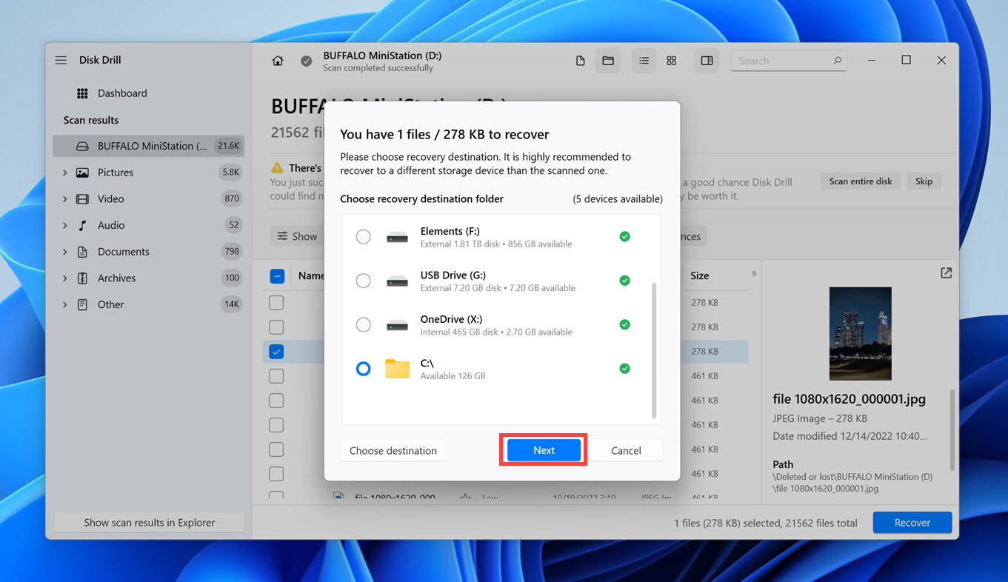
Task: Click the Video category icon
Action: (83, 198)
